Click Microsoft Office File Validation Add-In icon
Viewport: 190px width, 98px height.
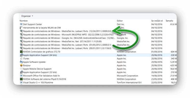[x=21, y=76]
